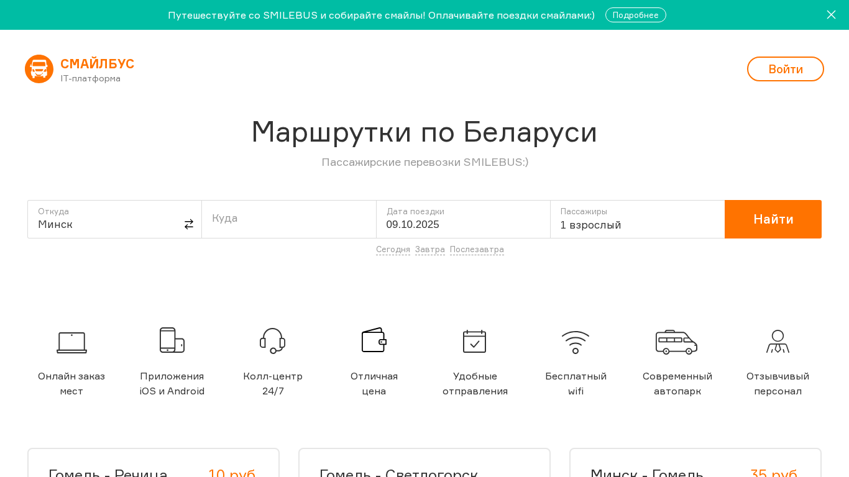
Task: Click the Войти login button
Action: (786, 69)
